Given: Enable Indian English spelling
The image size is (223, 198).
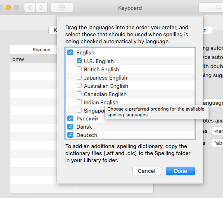Looking at the screenshot, I should pyautogui.click(x=79, y=102).
